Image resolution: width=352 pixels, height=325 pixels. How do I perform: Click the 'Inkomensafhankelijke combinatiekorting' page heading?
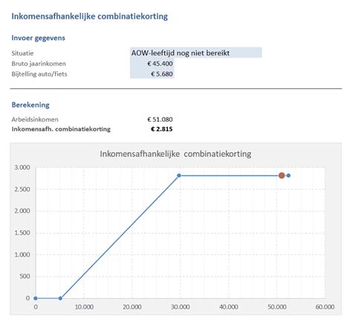90,16
